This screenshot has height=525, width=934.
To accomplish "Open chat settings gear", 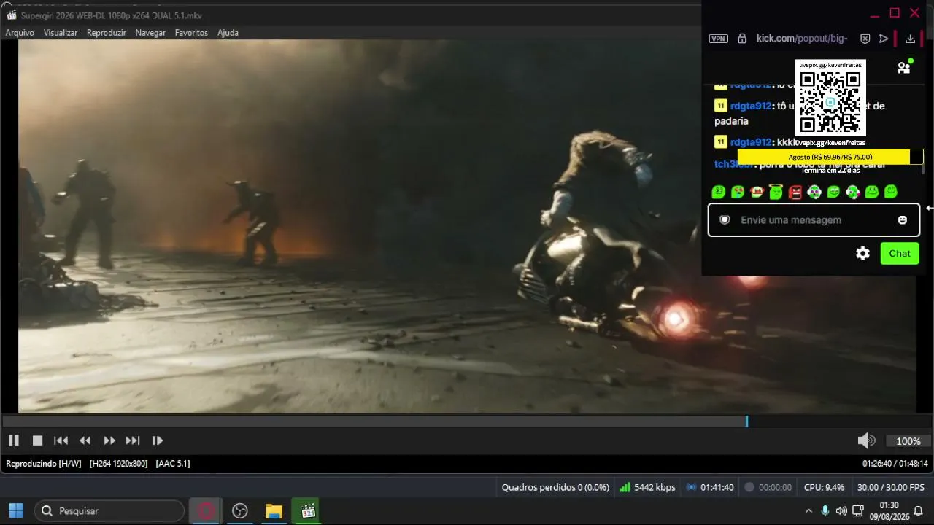I will (x=862, y=254).
